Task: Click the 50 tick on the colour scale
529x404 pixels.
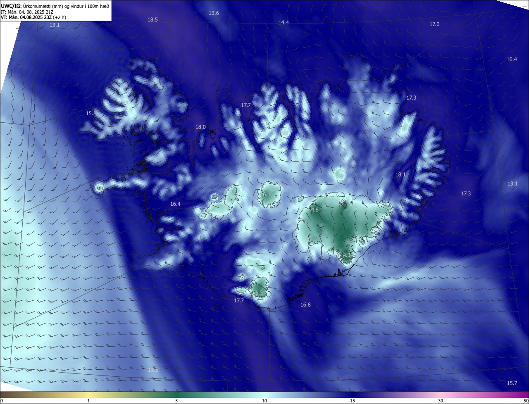Action: 526,401
